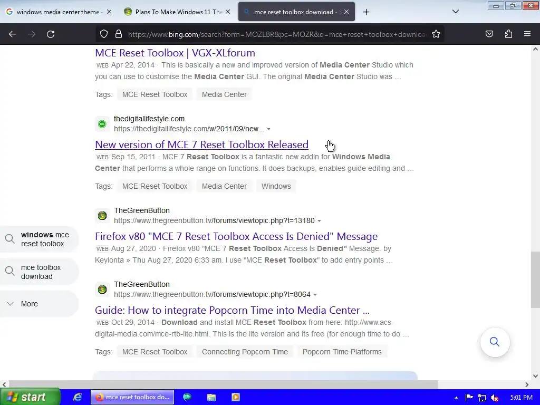Expand dropdown next to thedigitallifestyle.com URL

pos(268,129)
